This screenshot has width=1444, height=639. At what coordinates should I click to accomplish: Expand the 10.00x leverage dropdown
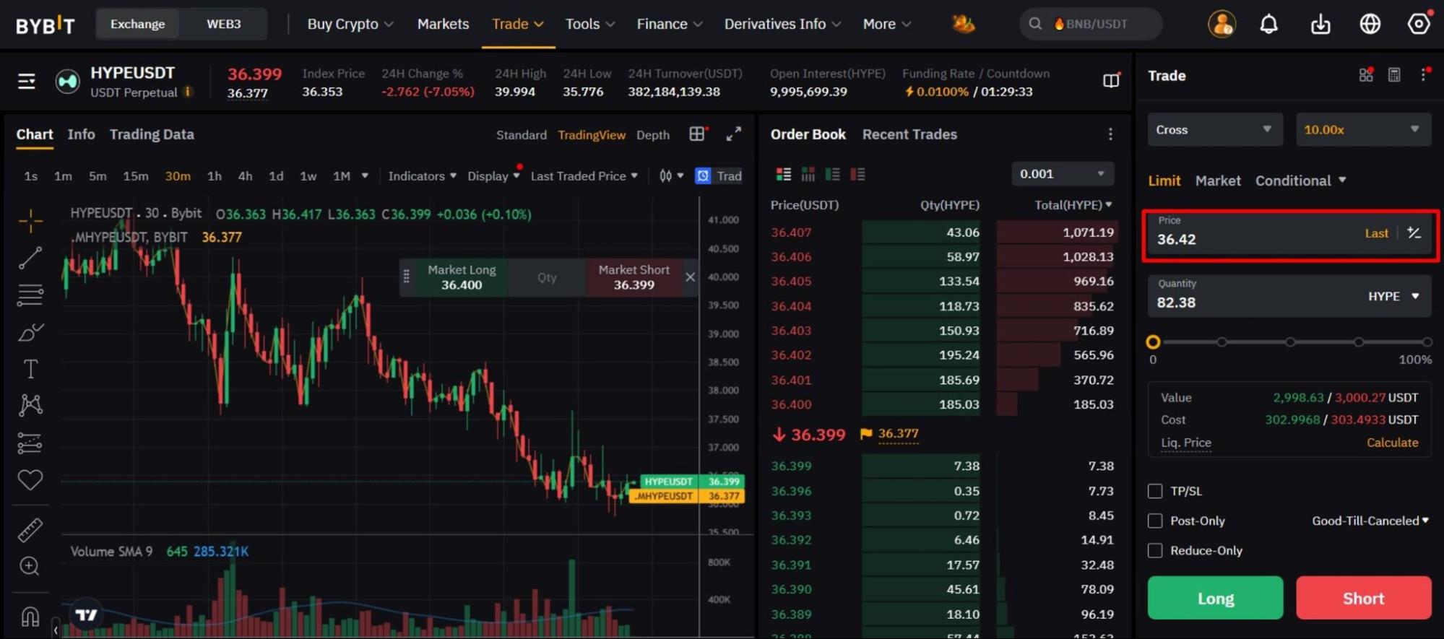pos(1362,130)
